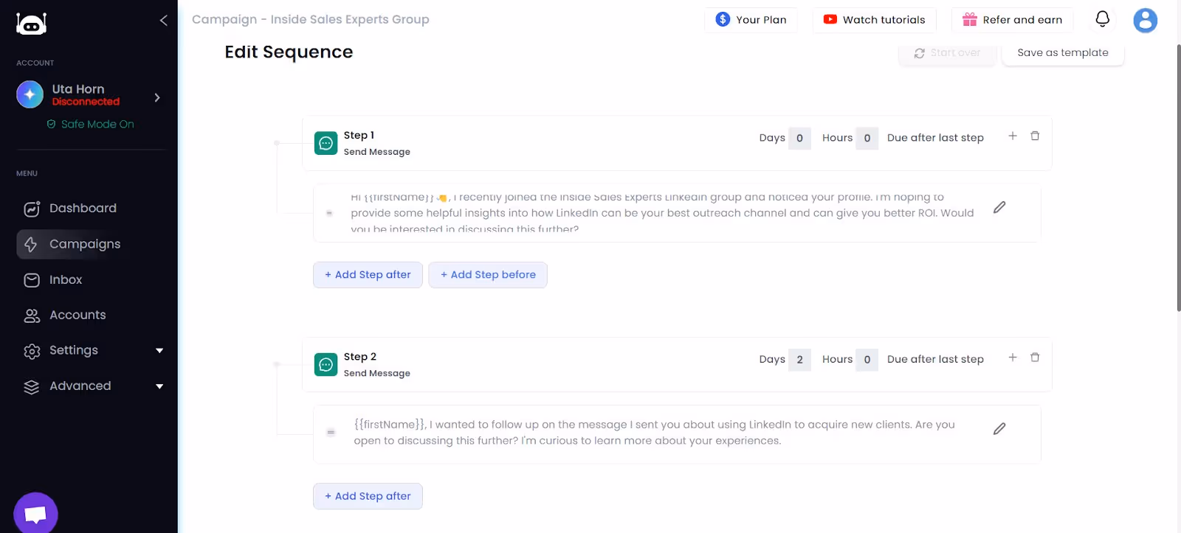This screenshot has height=533, width=1181.
Task: Expand the Settings dropdown arrow
Action: pos(159,351)
